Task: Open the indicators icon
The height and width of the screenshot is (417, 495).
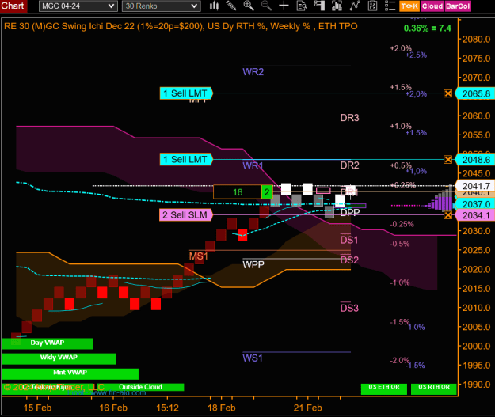Action: 355,6
